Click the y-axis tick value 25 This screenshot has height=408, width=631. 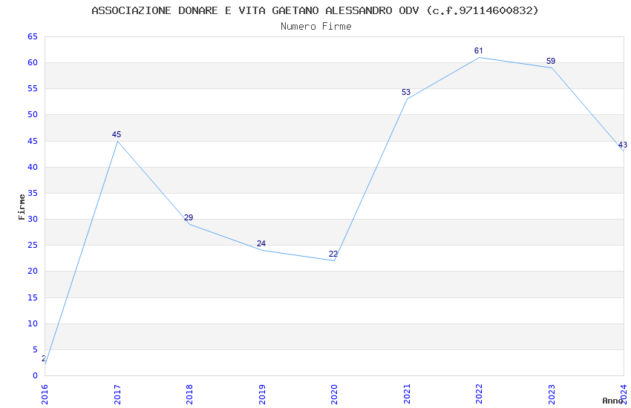coord(33,246)
